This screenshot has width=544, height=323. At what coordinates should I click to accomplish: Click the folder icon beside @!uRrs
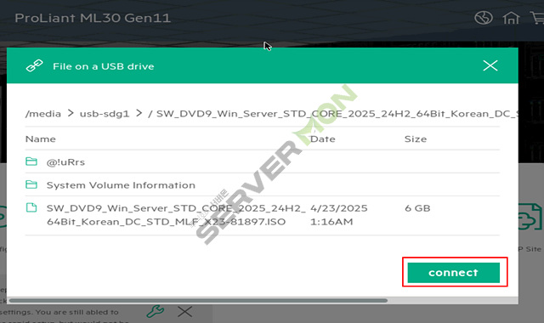tap(31, 161)
